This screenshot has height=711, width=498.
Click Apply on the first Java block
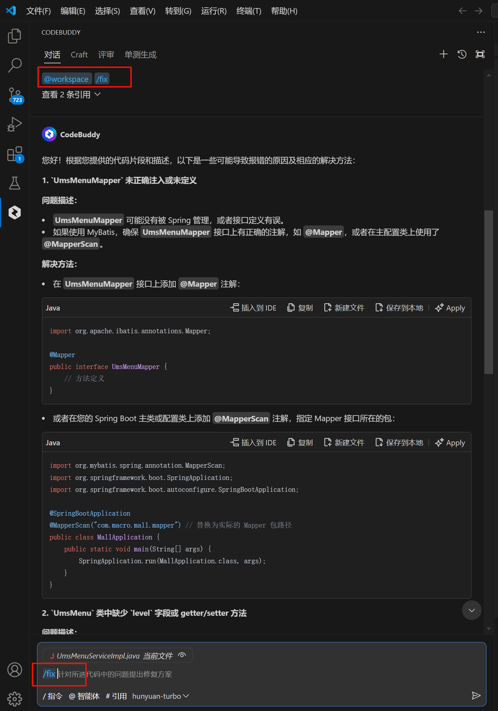coord(450,308)
